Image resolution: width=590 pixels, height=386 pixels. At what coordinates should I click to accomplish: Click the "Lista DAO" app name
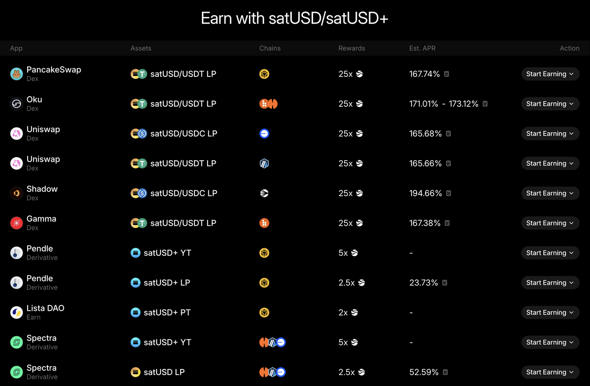[x=46, y=308]
